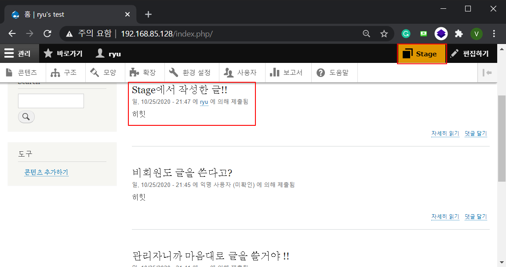The image size is (506, 267).
Task: Focus the sidebar search text field
Action: point(51,101)
